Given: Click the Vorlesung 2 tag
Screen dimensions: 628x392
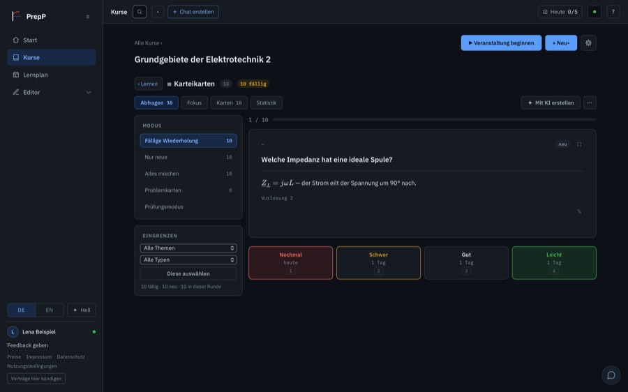Looking at the screenshot, I should point(277,198).
